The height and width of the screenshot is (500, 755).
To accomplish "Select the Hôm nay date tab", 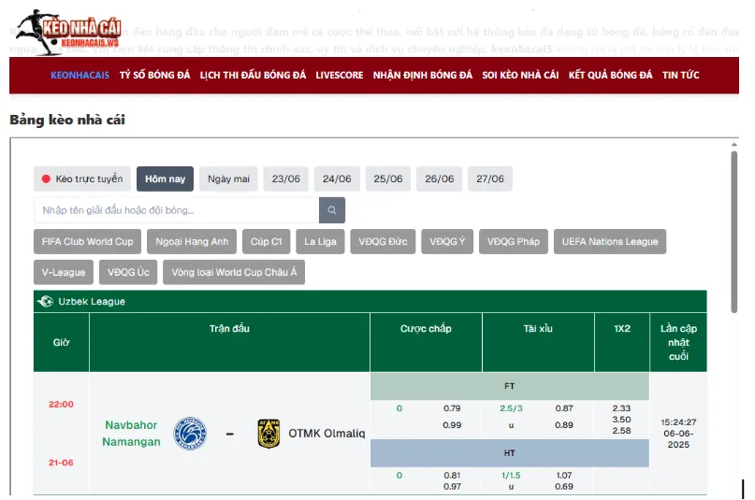I will [166, 179].
